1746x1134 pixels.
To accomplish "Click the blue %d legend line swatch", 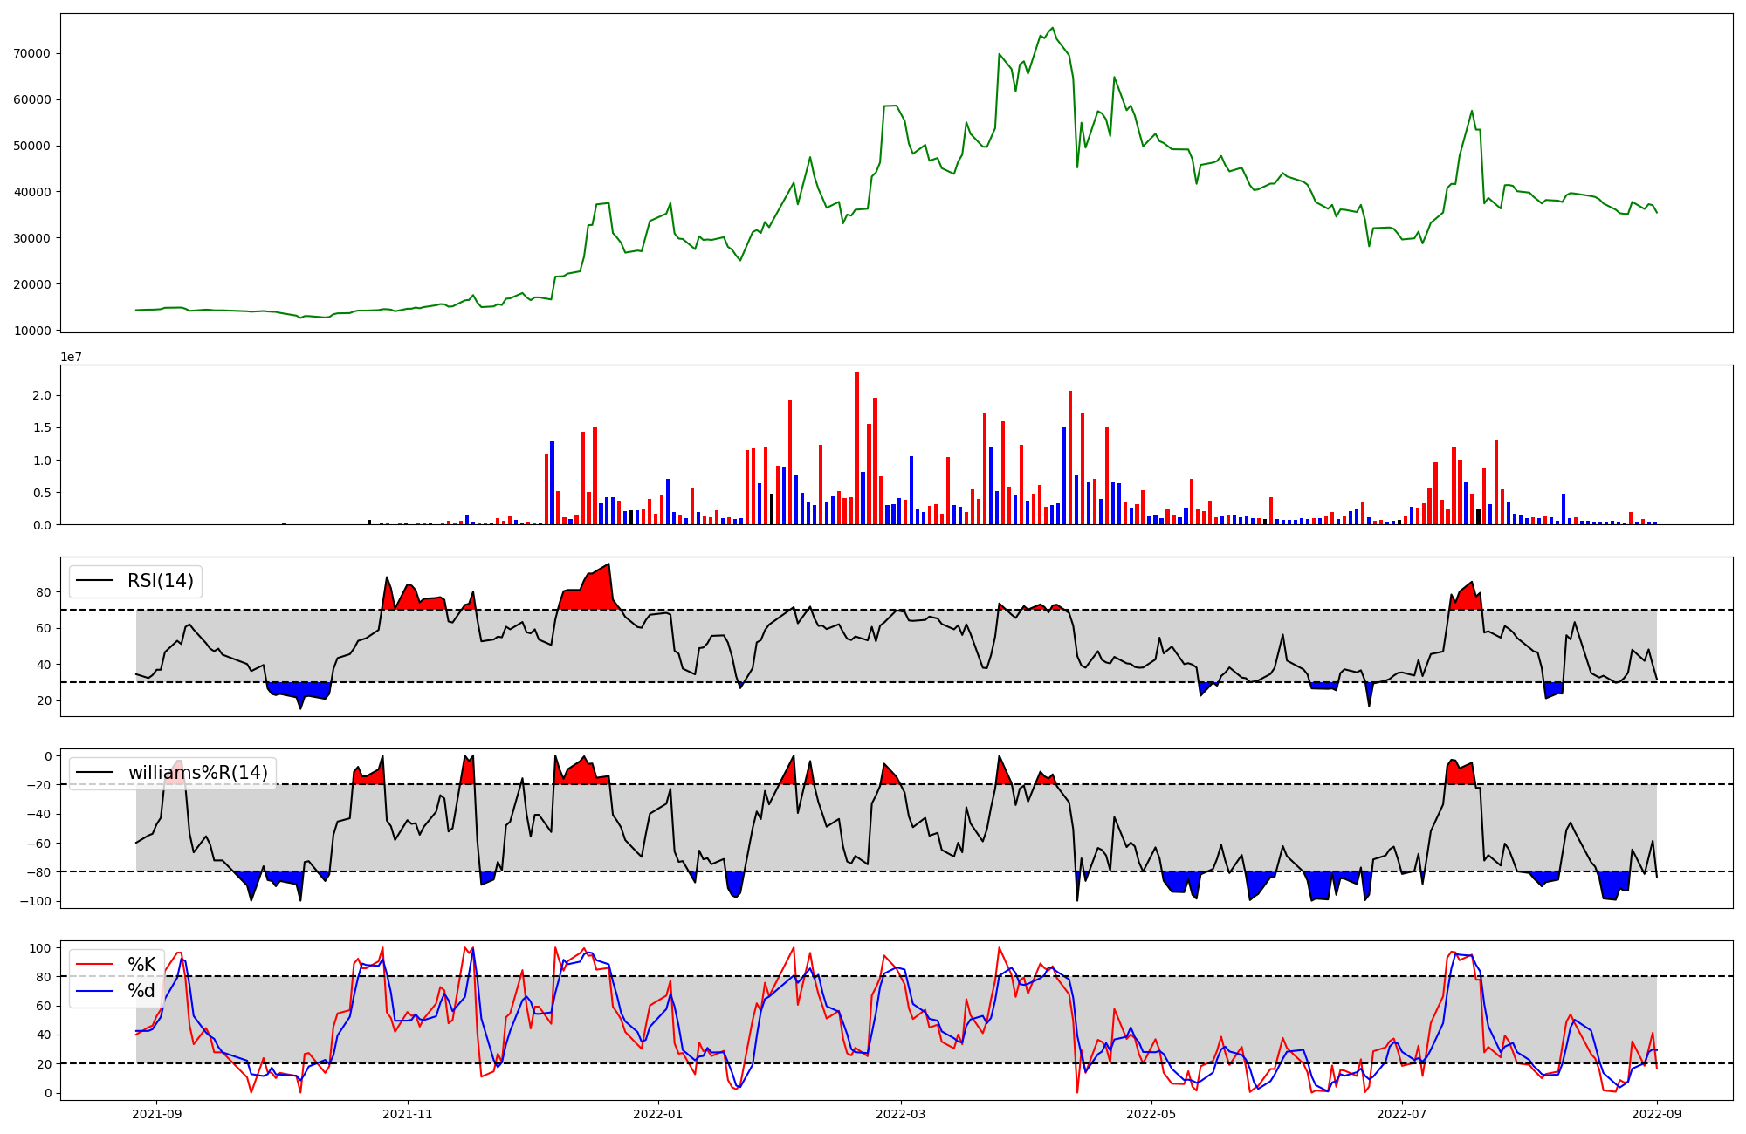I will pyautogui.click(x=95, y=991).
